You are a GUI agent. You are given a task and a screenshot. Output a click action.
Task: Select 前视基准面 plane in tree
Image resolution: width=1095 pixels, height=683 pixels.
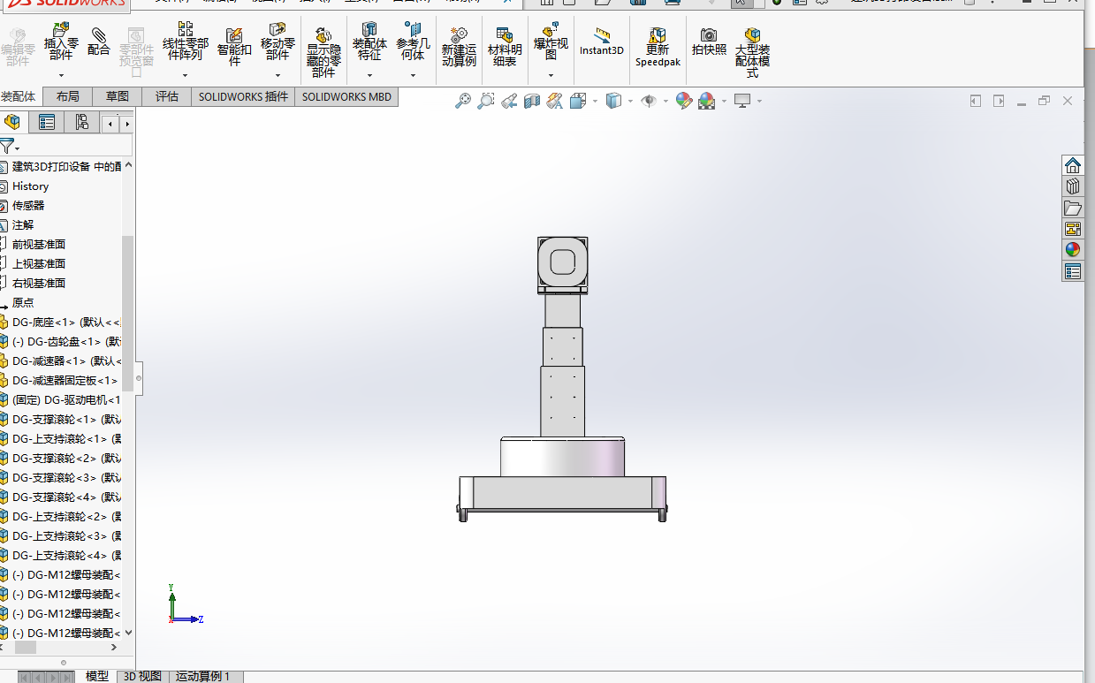pos(39,245)
